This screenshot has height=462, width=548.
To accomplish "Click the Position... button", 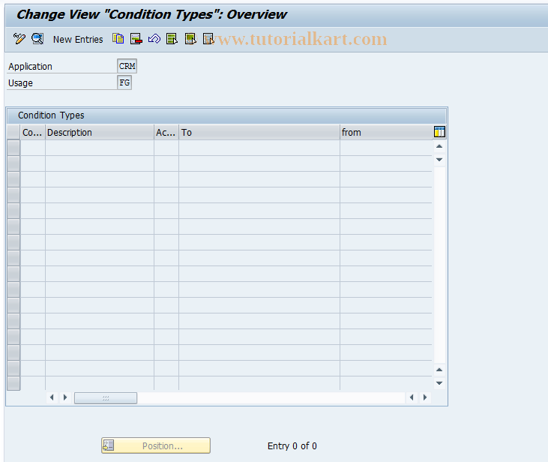I will 156,445.
